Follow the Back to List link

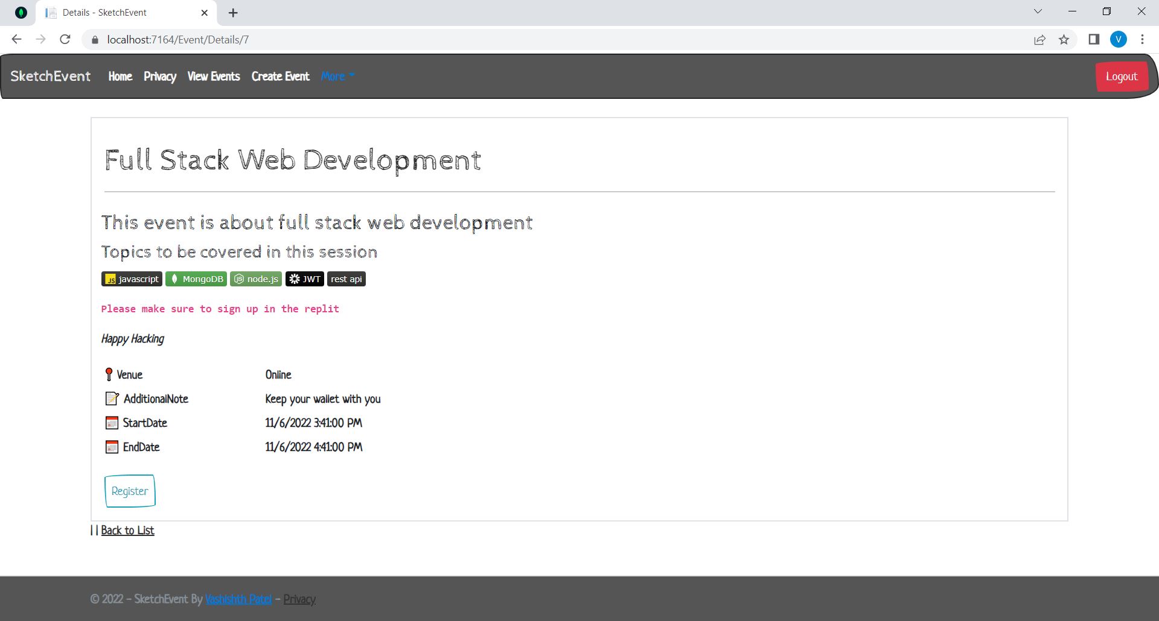tap(127, 531)
